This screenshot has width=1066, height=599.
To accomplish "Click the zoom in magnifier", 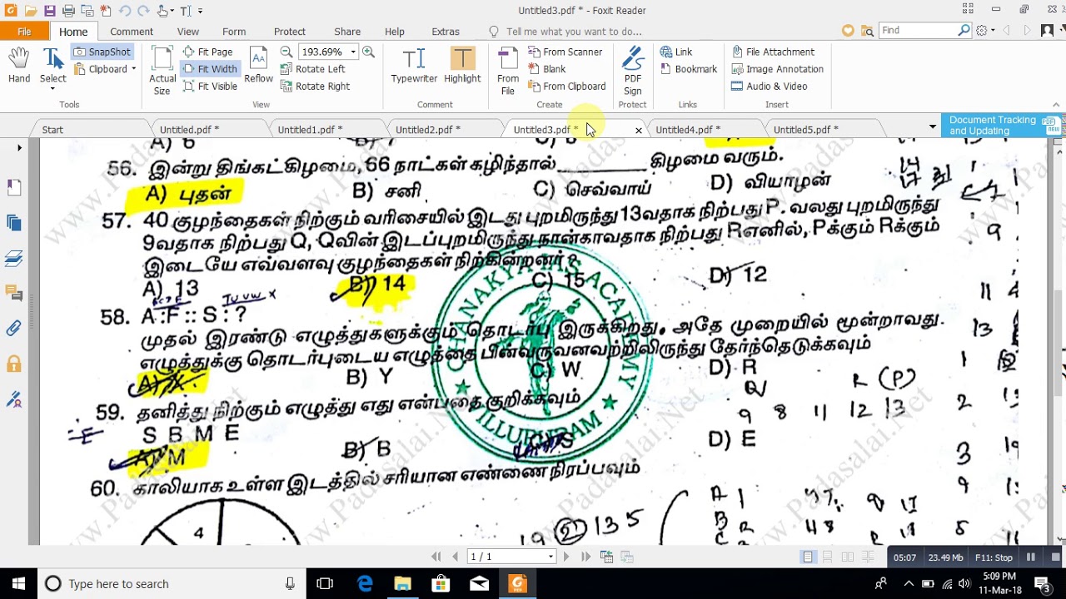I will point(368,52).
